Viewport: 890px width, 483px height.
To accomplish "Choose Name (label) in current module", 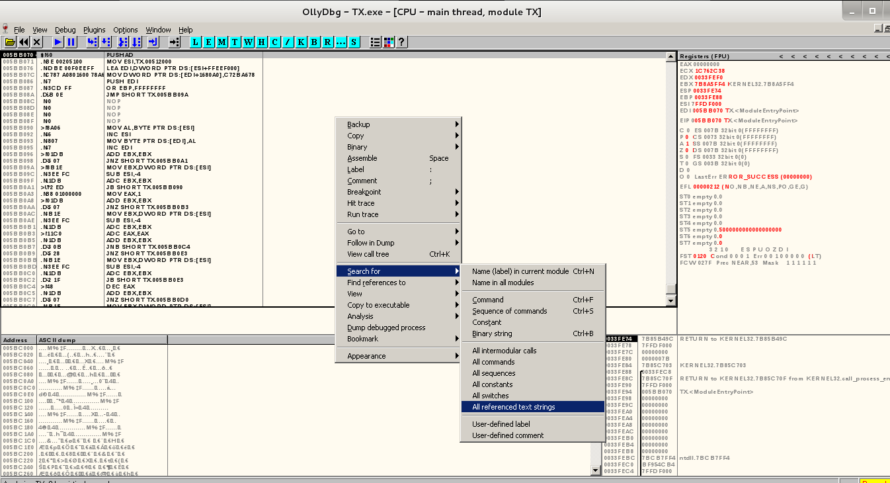I will tap(532, 271).
